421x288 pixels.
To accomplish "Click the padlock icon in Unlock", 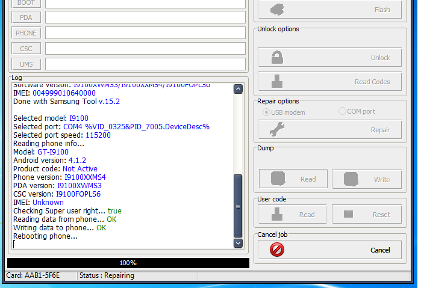I will click(277, 57).
